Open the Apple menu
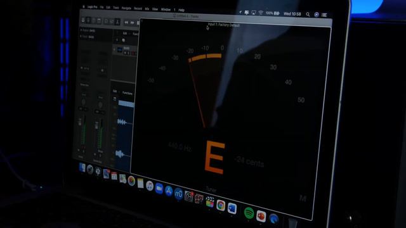The height and width of the screenshot is (228, 406). [83, 7]
